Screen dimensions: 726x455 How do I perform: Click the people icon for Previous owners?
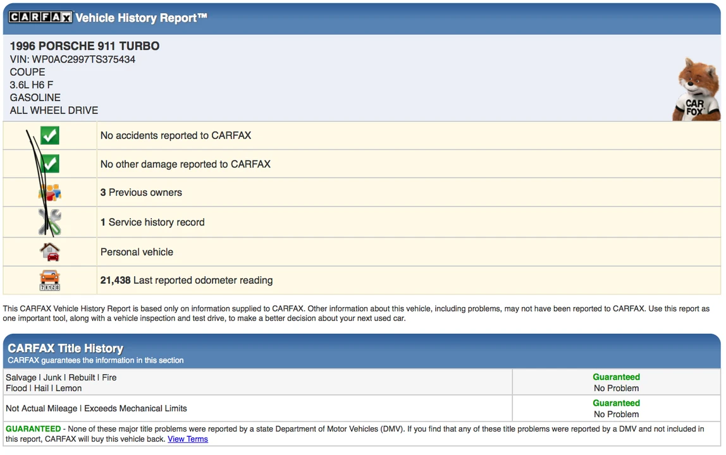click(49, 192)
